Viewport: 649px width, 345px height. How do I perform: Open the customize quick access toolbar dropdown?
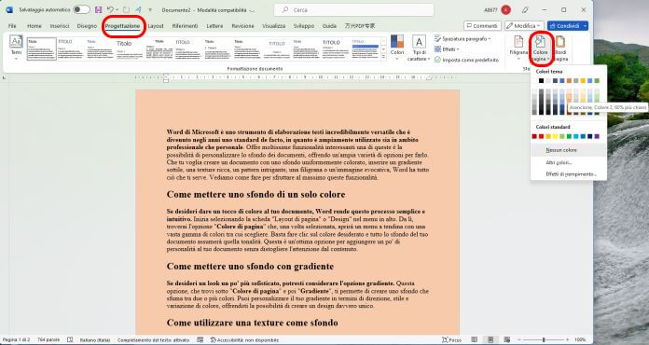(150, 9)
